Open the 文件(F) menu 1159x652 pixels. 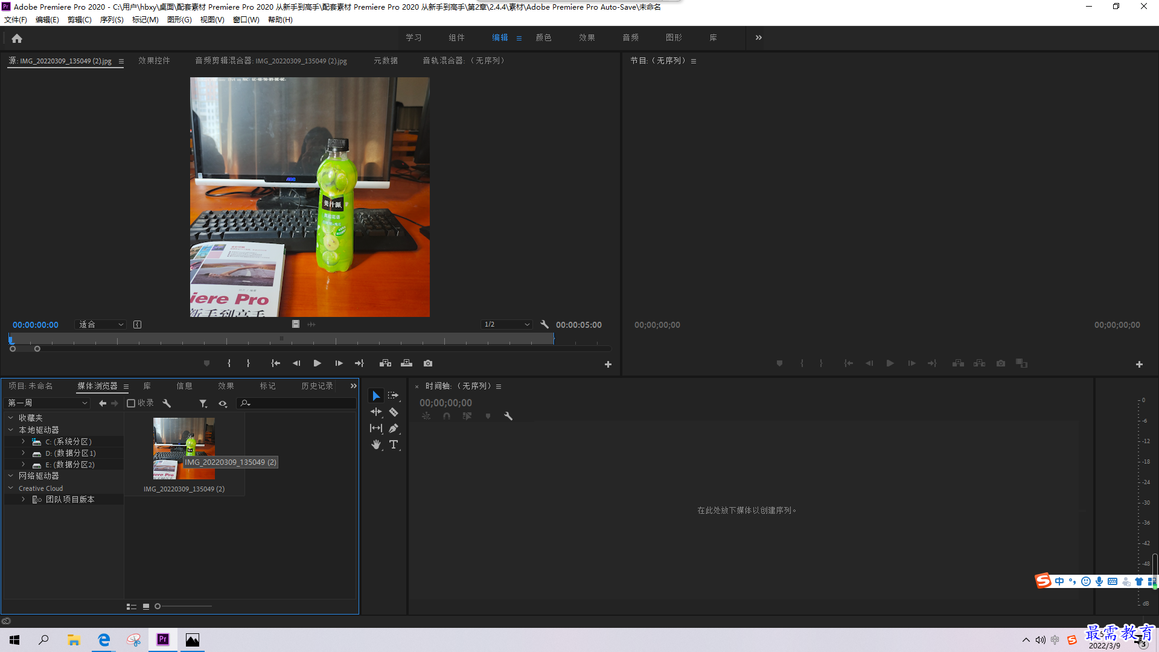pos(15,20)
